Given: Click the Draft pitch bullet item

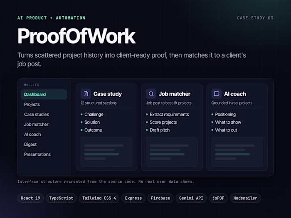Looking at the screenshot, I should (x=158, y=130).
